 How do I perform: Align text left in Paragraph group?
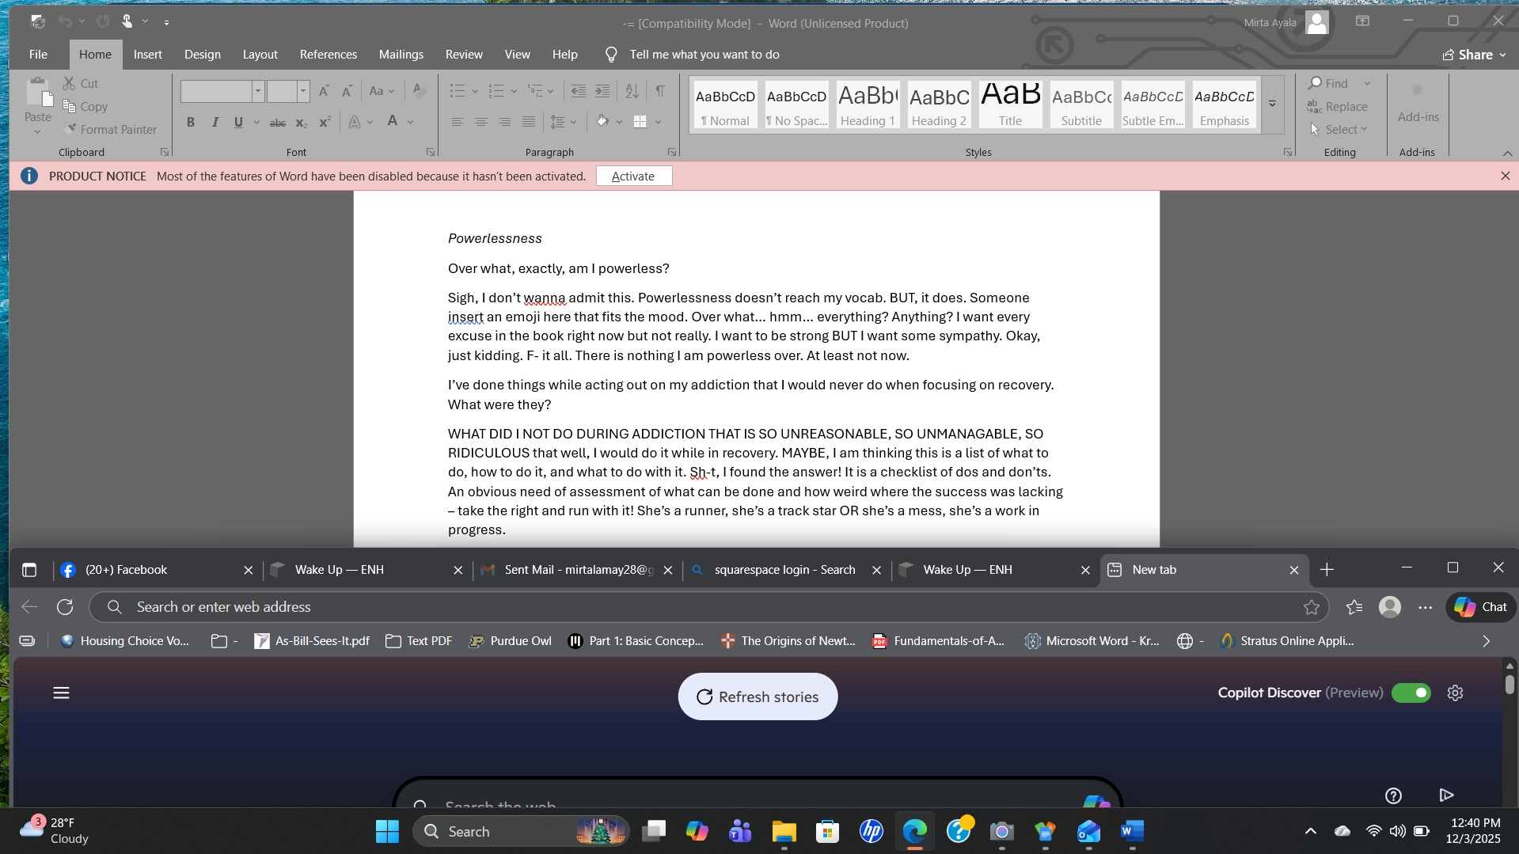458,122
